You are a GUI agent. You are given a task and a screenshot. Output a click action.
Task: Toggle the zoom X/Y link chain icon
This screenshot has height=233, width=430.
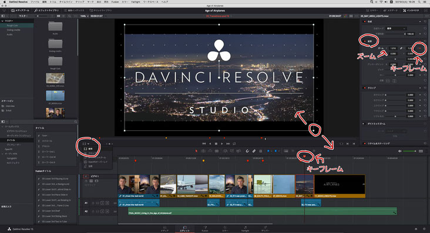401,48
